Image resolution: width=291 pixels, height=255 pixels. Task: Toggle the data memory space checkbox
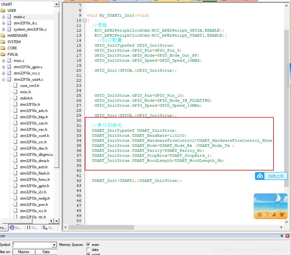tap(88, 250)
